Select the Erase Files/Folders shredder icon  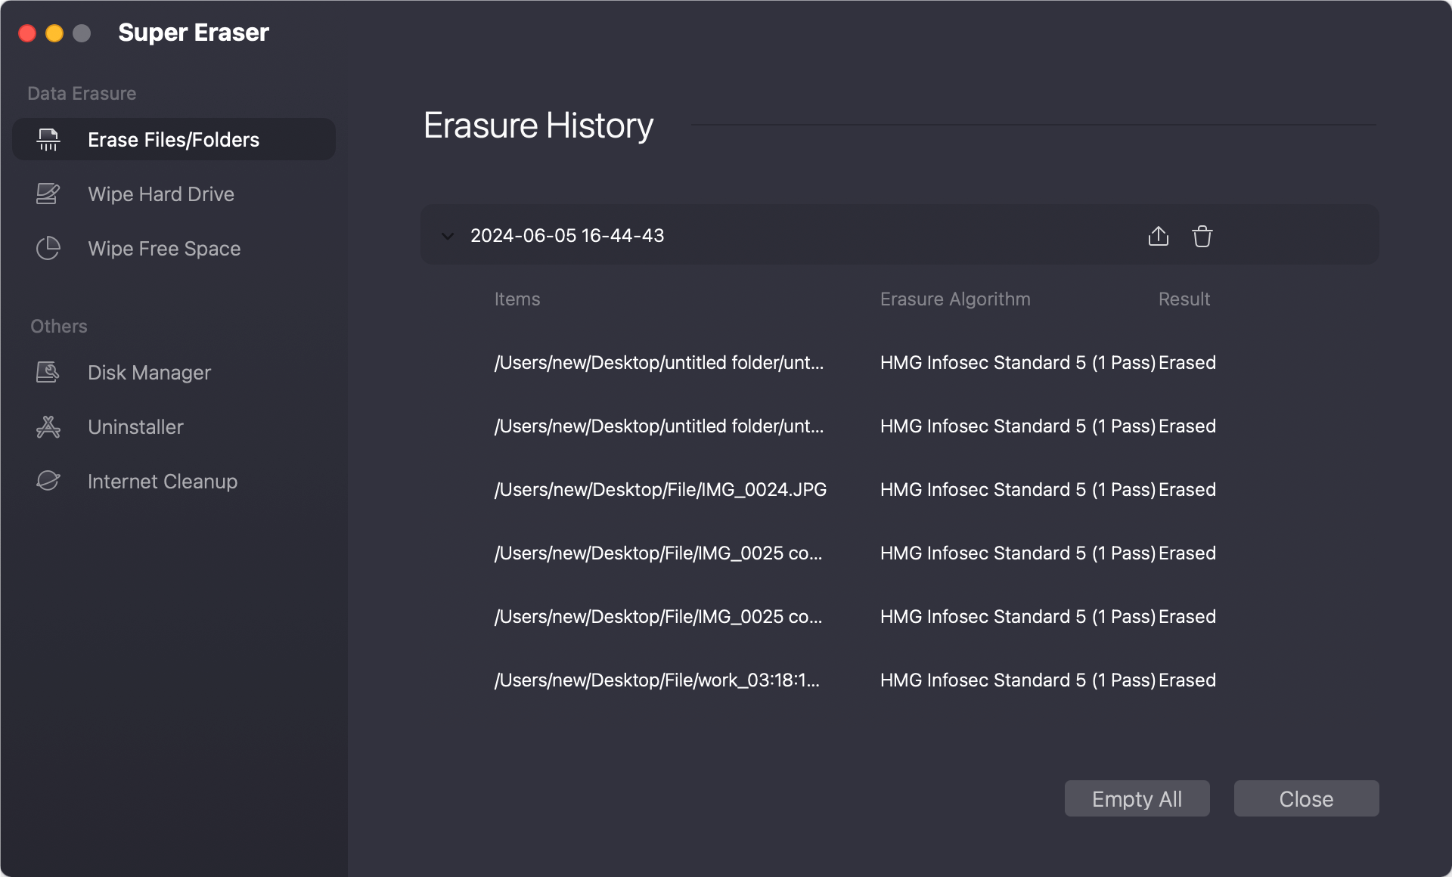pyautogui.click(x=47, y=139)
